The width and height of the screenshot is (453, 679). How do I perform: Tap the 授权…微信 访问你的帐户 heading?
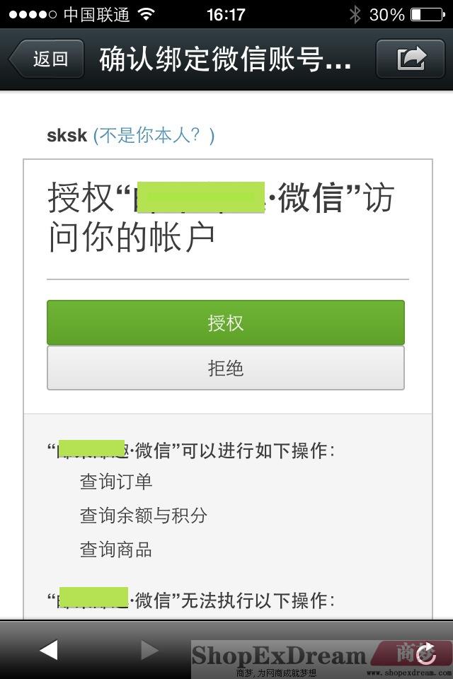pos(221,217)
